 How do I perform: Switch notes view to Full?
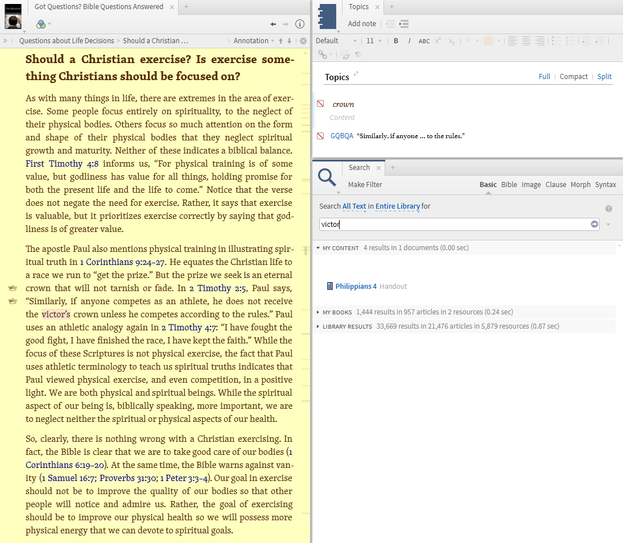(544, 77)
